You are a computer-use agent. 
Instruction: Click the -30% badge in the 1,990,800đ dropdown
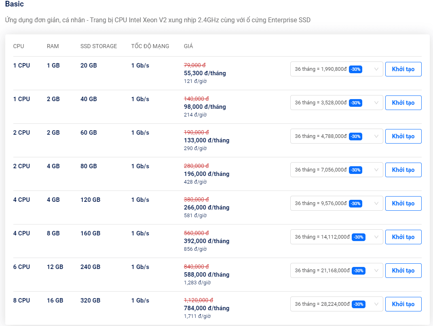click(x=355, y=69)
